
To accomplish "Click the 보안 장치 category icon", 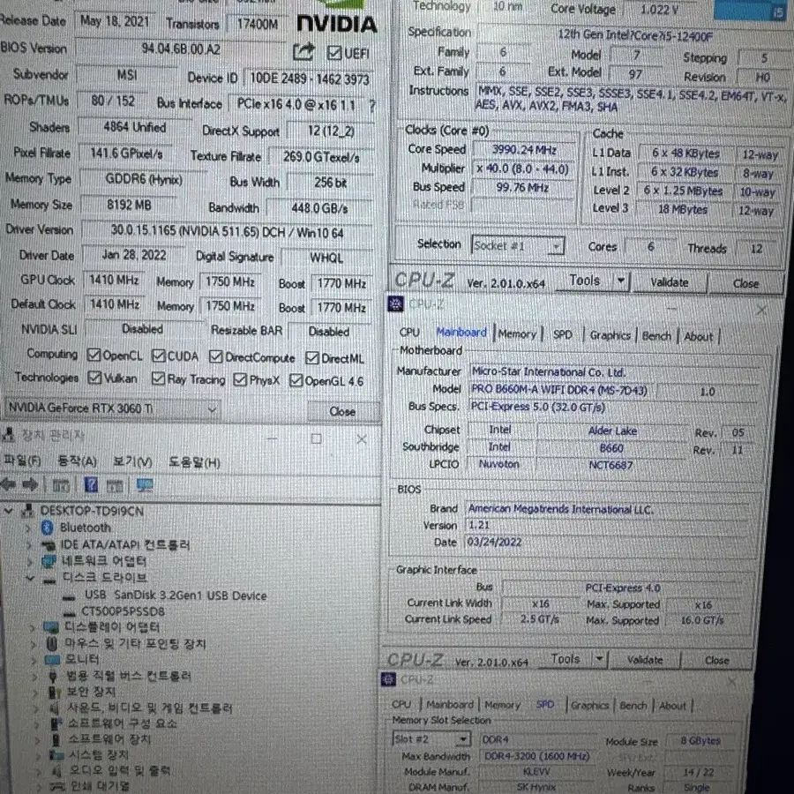I will (54, 692).
